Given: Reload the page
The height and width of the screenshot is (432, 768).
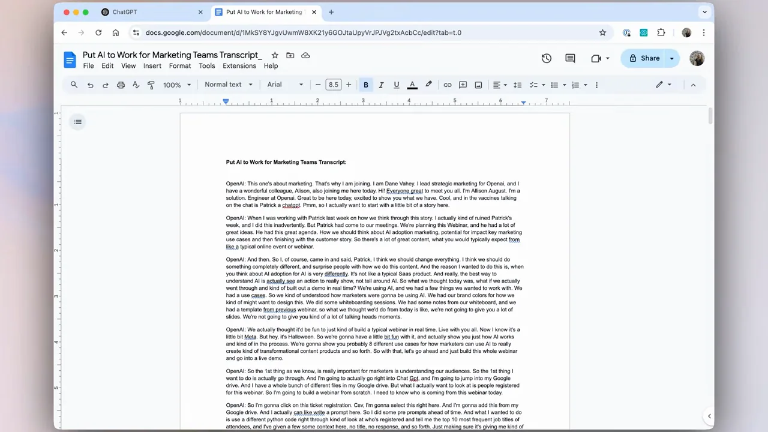Looking at the screenshot, I should pyautogui.click(x=98, y=32).
